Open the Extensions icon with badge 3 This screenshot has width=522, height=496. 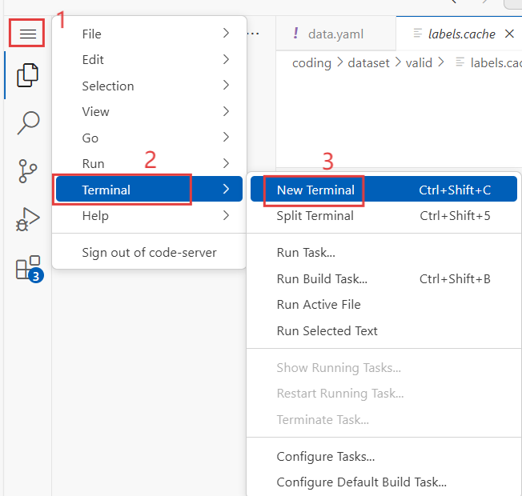(30, 269)
